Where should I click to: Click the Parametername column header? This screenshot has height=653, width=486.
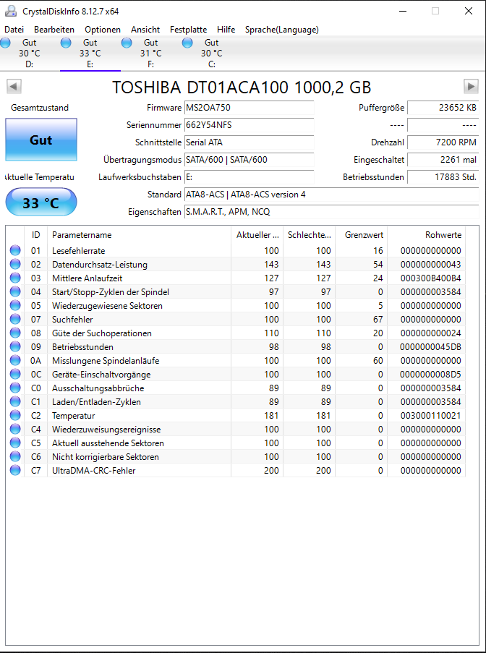point(139,235)
